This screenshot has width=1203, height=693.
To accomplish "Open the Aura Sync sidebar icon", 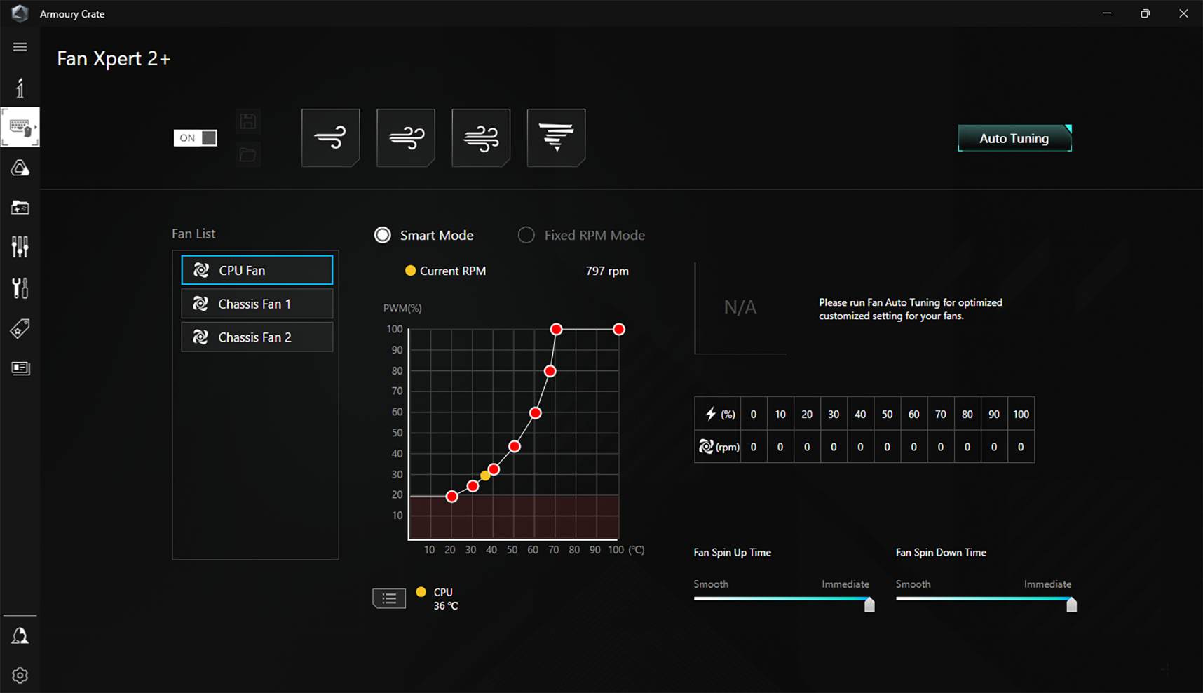I will pos(20,168).
